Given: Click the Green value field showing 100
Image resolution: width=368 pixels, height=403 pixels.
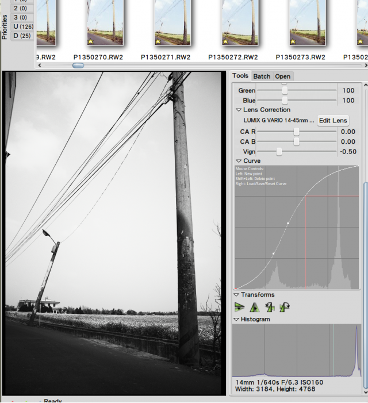Looking at the screenshot, I should coord(348,90).
